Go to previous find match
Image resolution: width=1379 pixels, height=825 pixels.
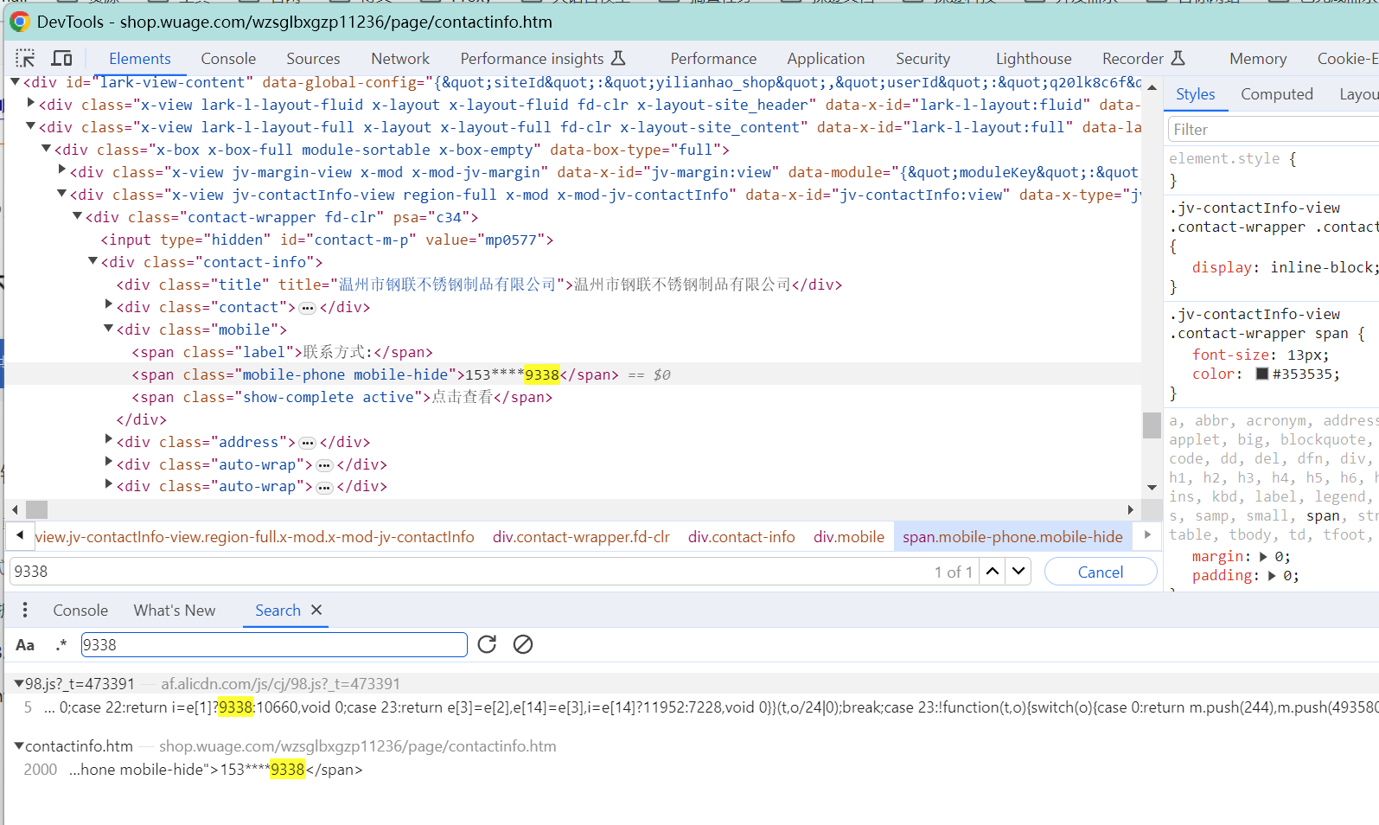993,572
